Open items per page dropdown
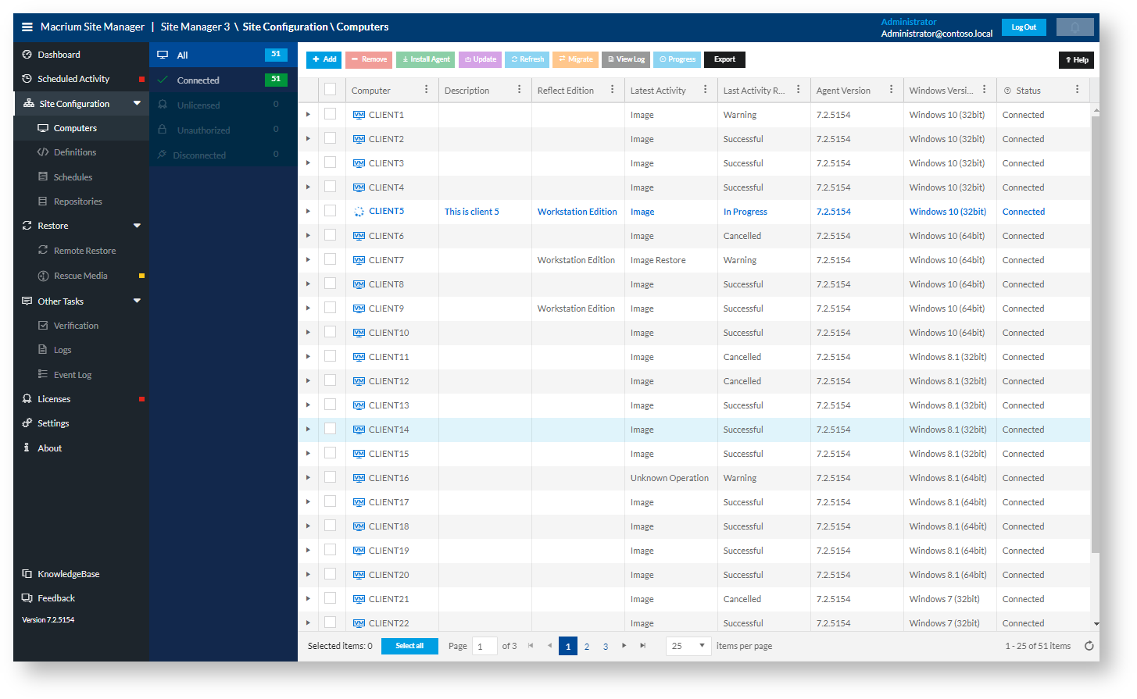1137x699 pixels. 688,646
